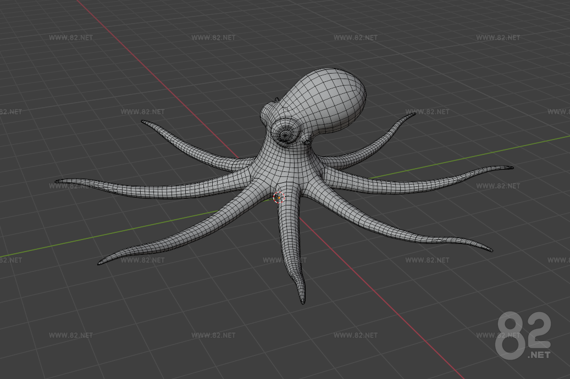Image resolution: width=570 pixels, height=379 pixels.
Task: Select the far-left outstretched tentacle tip
Action: click(58, 181)
